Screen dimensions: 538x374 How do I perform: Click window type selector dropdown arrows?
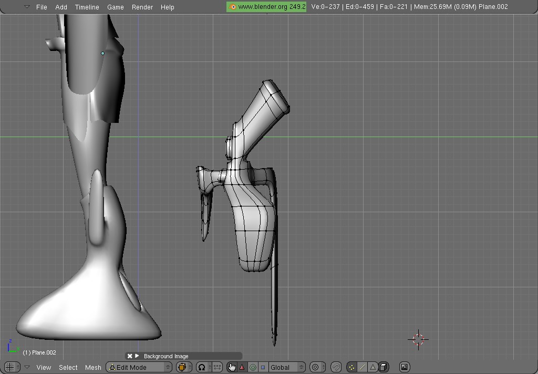pyautogui.click(x=18, y=367)
